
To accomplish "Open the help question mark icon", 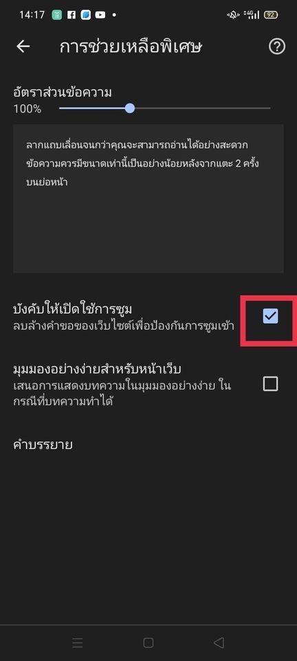I will tap(277, 46).
